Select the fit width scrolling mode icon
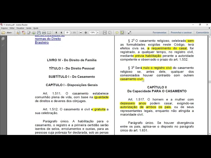 tap(105, 33)
